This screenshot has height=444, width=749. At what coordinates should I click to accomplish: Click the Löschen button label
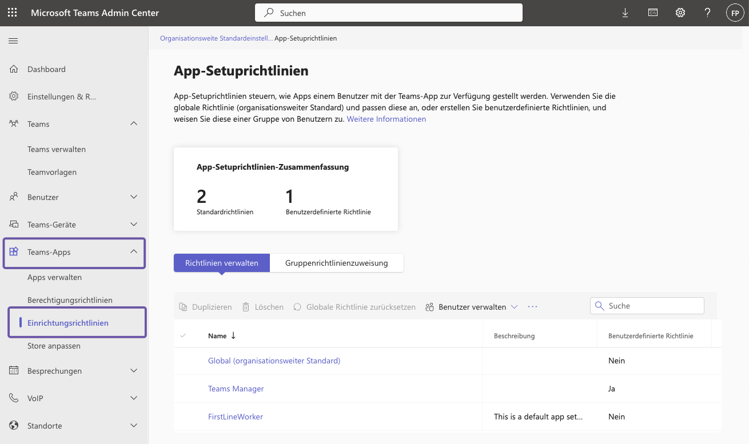(269, 307)
